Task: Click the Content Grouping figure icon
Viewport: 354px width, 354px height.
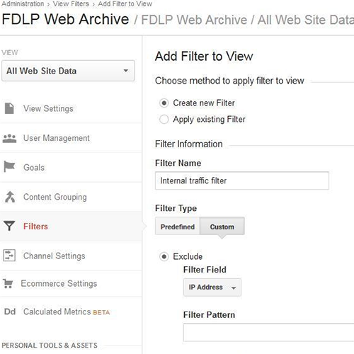Action: 10,197
